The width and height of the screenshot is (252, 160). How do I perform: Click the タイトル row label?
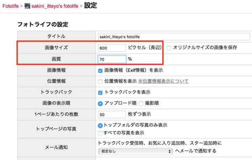coord(56,36)
